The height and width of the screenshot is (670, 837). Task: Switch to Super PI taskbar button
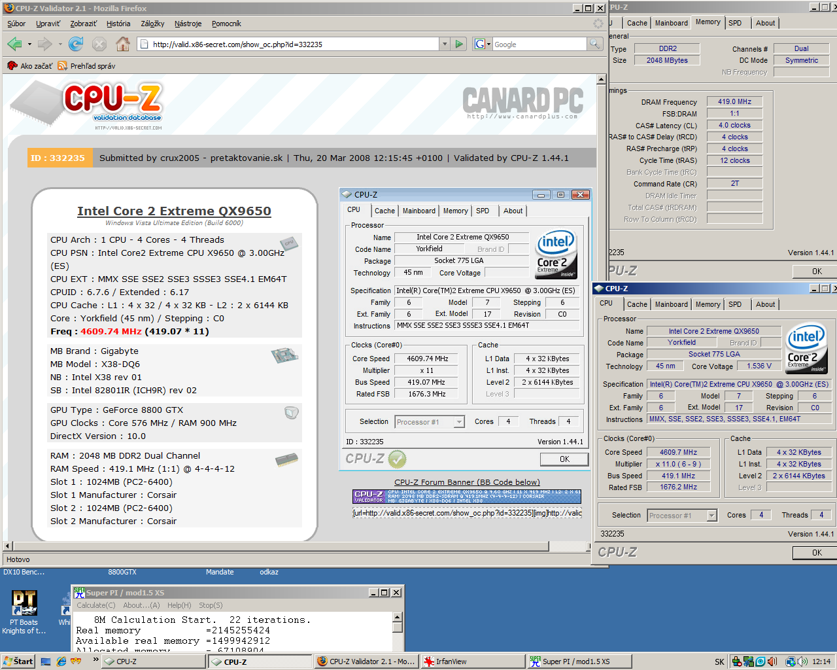(x=579, y=661)
